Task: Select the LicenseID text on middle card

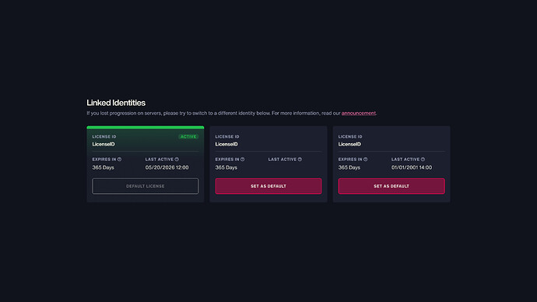Action: (226, 144)
